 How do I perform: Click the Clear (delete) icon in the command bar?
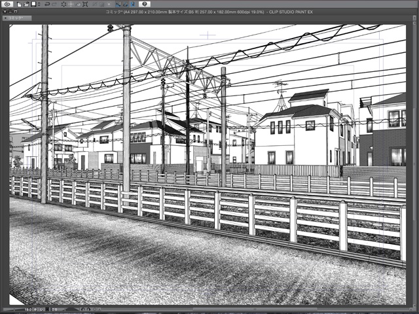click(64, 5)
